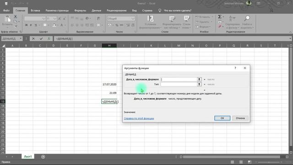The width and height of the screenshot is (293, 165).
Task: Open Format as Table (Форматировать как таблицу)
Action: click(172, 22)
